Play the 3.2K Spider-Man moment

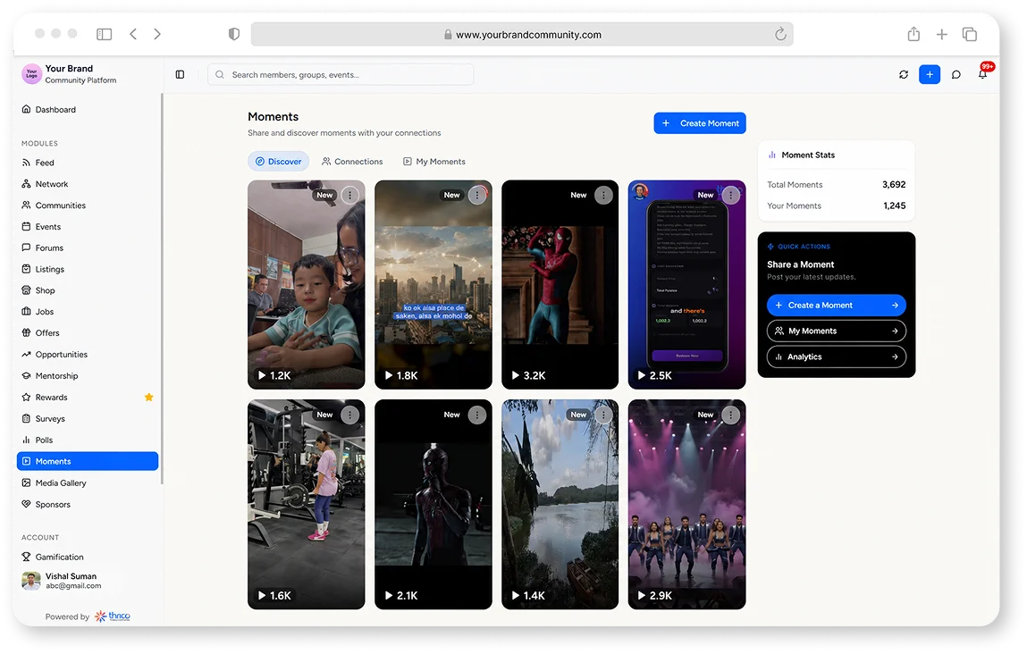(x=560, y=285)
